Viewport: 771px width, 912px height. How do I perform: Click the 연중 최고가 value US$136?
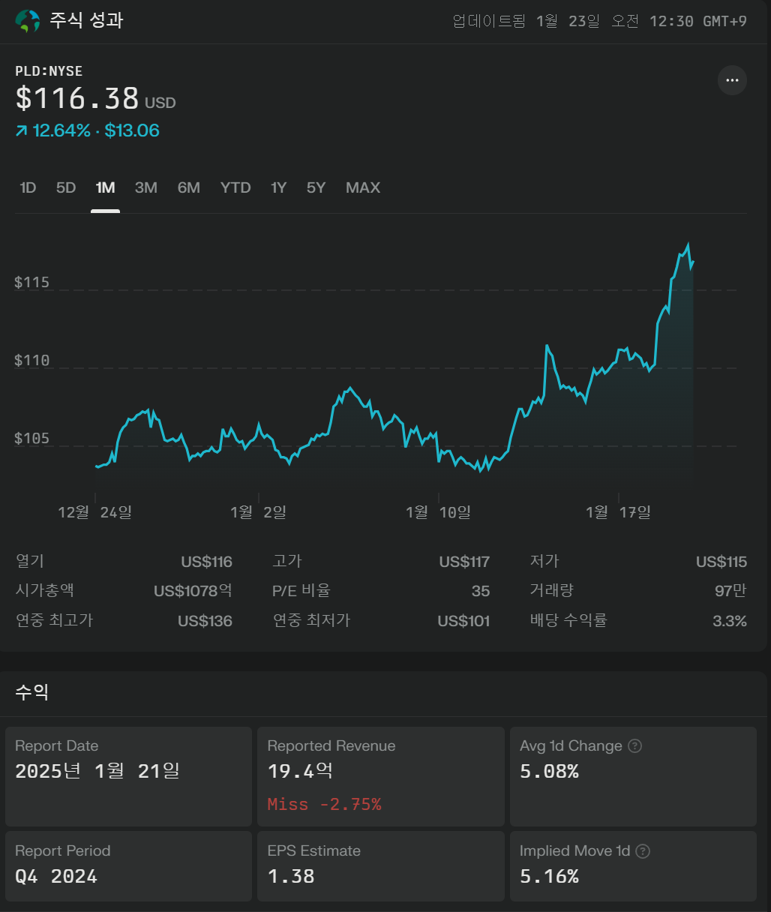pyautogui.click(x=205, y=621)
